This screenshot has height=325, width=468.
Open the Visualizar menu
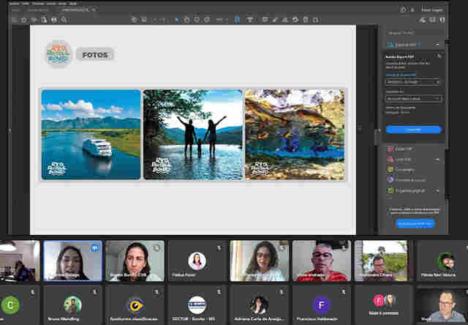pyautogui.click(x=38, y=4)
